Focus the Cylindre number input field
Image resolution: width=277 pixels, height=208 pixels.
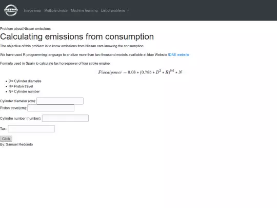click(x=65, y=118)
